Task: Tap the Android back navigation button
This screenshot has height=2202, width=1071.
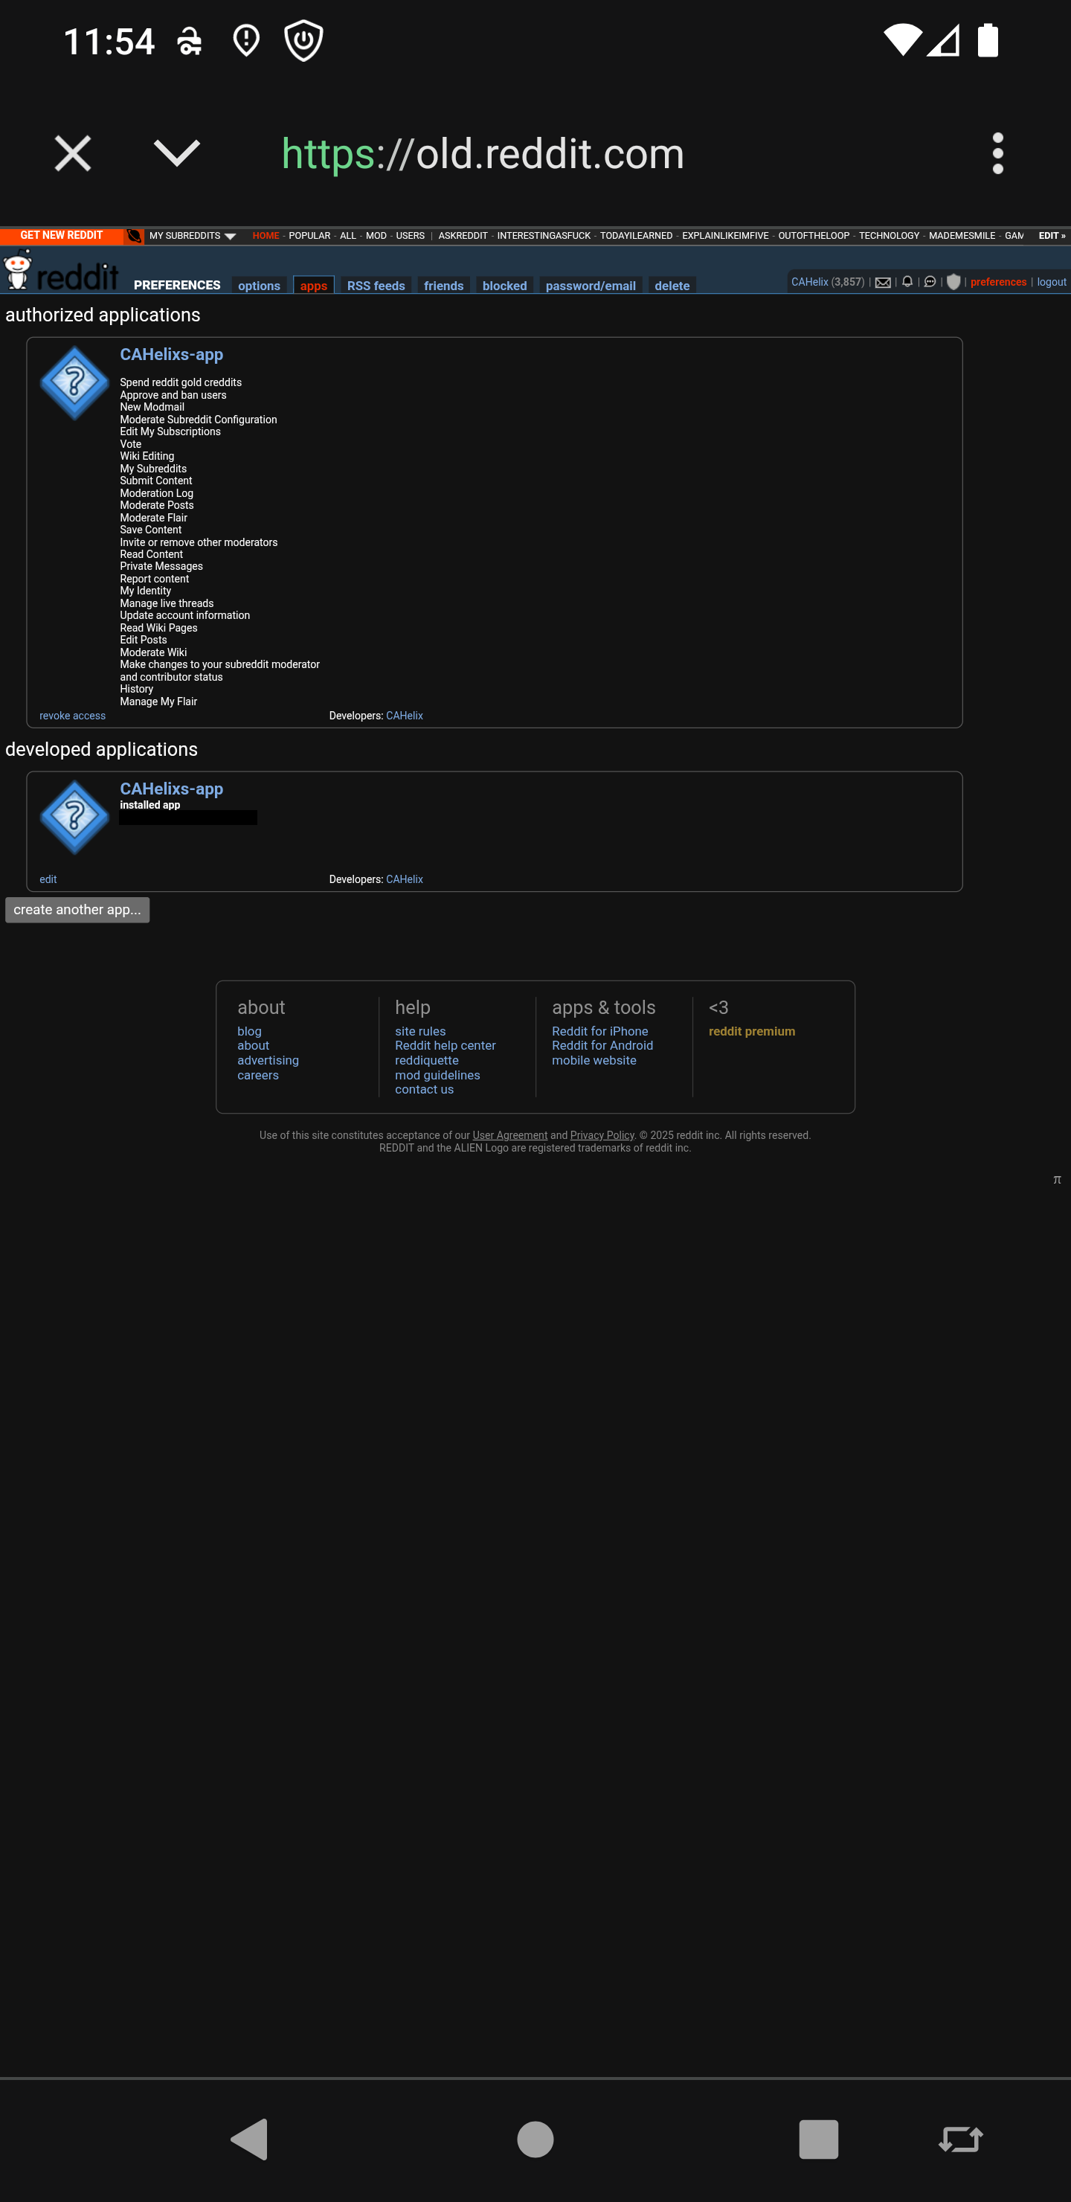Action: [250, 2140]
